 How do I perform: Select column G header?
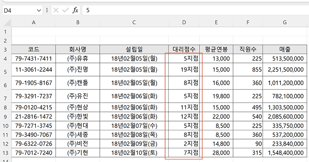(285, 22)
